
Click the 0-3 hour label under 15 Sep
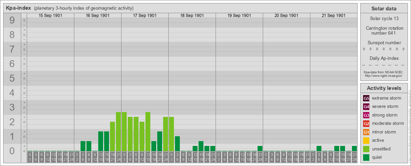click(x=30, y=157)
